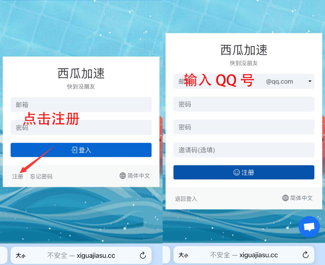Screen dimensions: 325x265
Task: Click the reload icon in right address bar
Action: pos(305,255)
